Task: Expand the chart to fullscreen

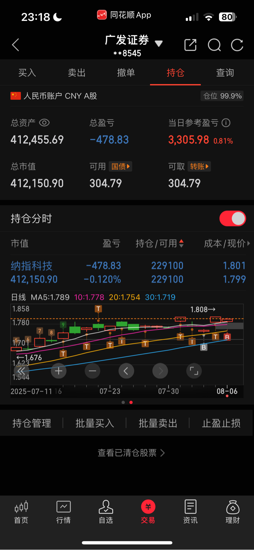Action: (x=194, y=371)
